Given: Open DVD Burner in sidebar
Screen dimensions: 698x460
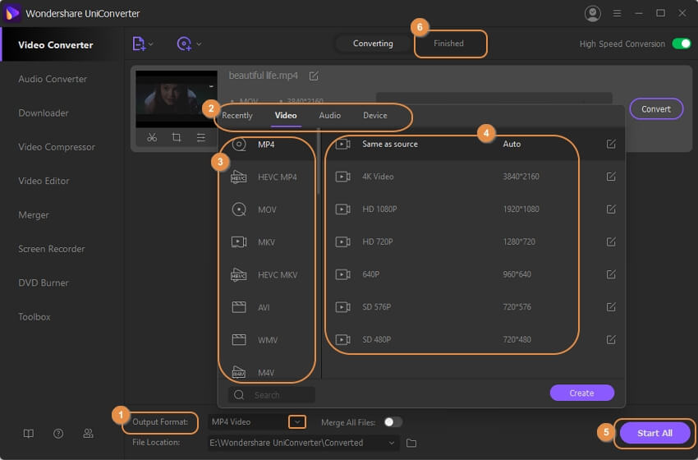Looking at the screenshot, I should (x=44, y=283).
